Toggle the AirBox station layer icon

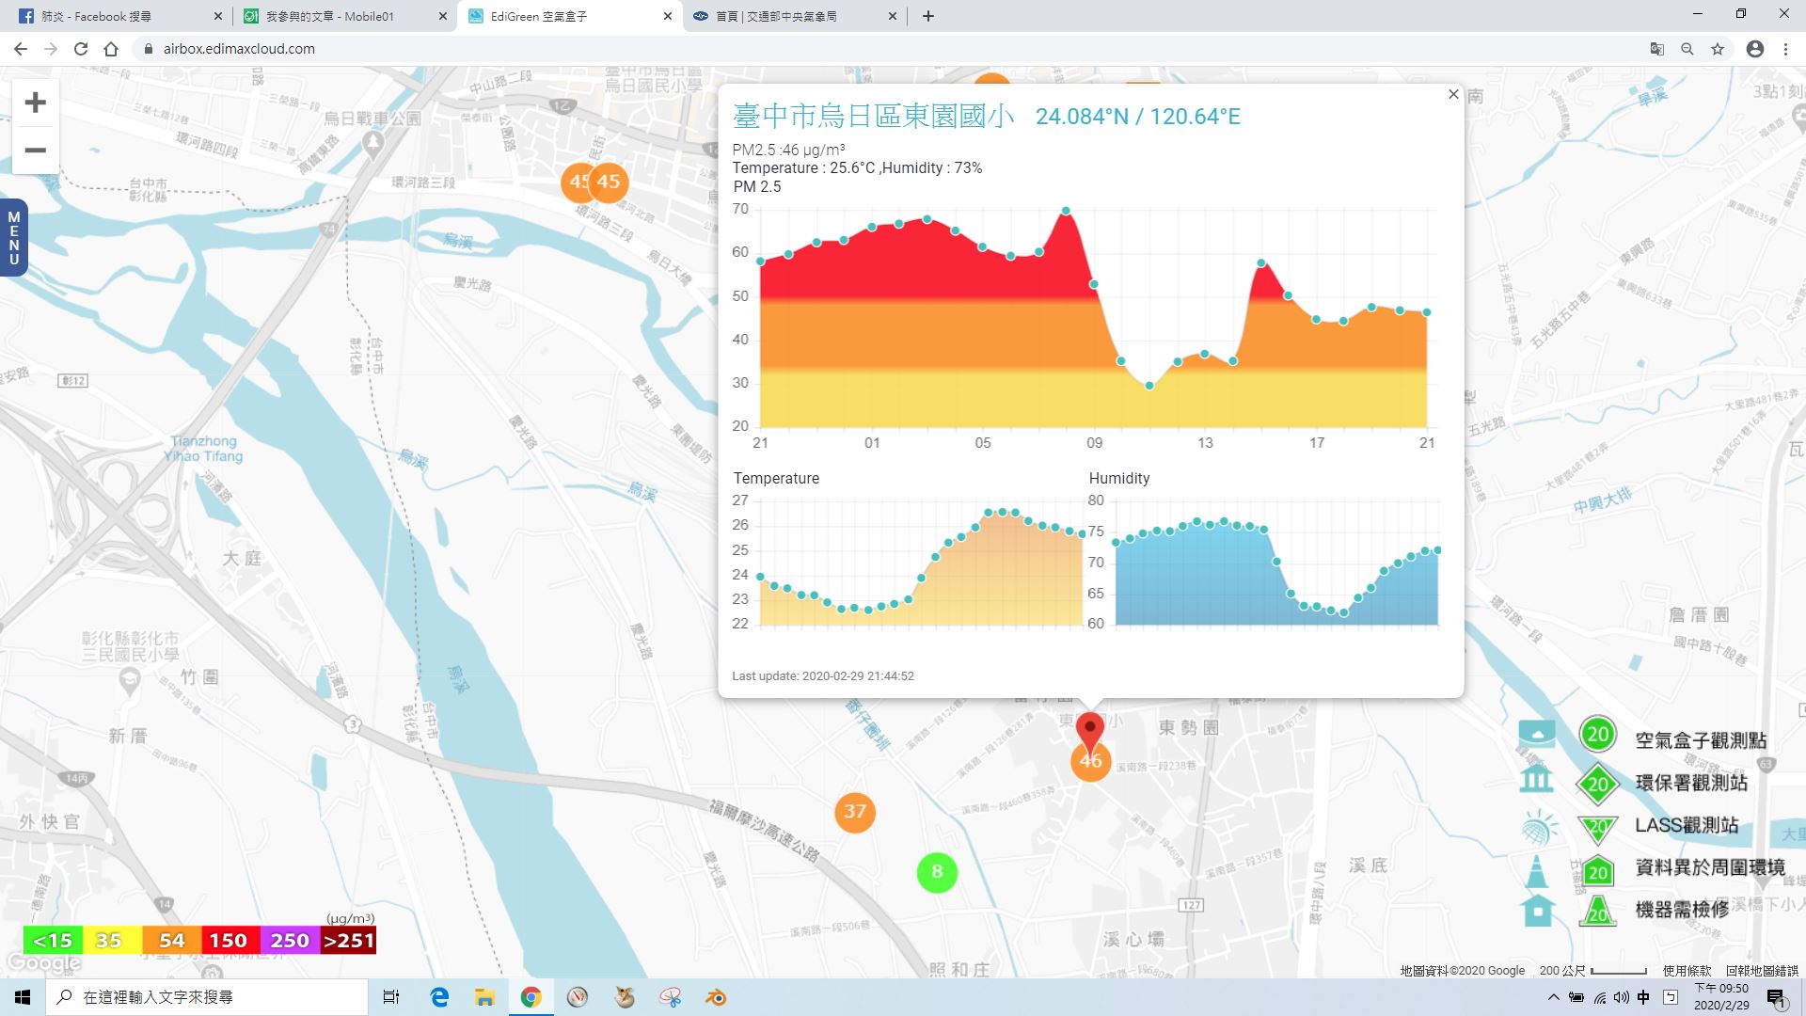click(x=1536, y=735)
